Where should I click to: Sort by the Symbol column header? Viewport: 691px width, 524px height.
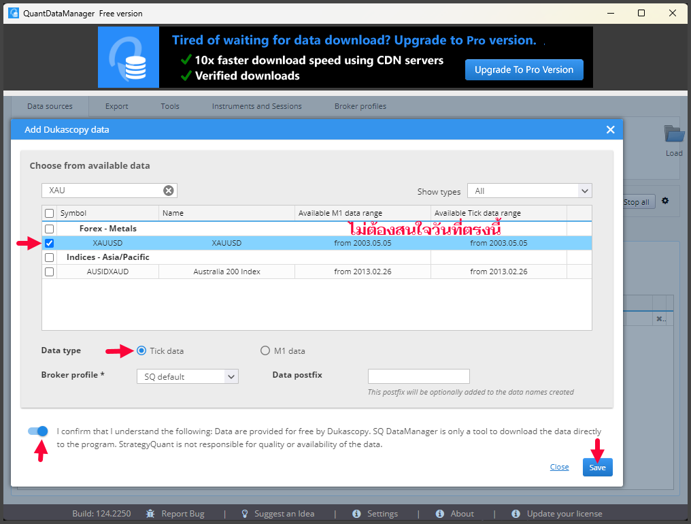pyautogui.click(x=108, y=213)
